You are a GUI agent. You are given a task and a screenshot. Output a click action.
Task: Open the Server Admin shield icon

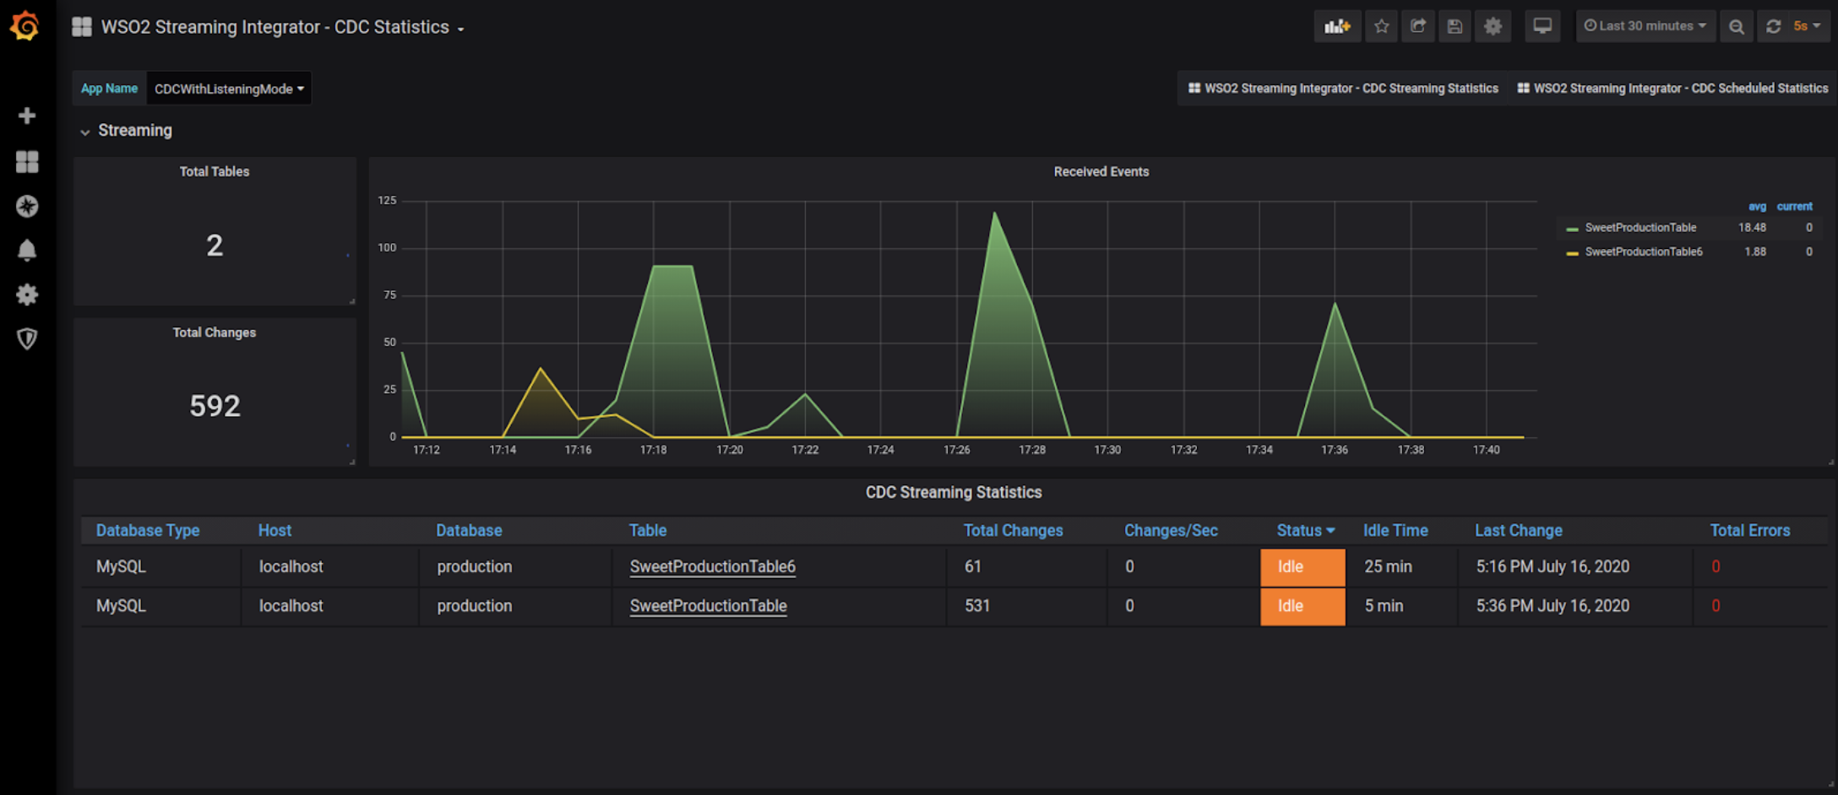[x=27, y=338]
